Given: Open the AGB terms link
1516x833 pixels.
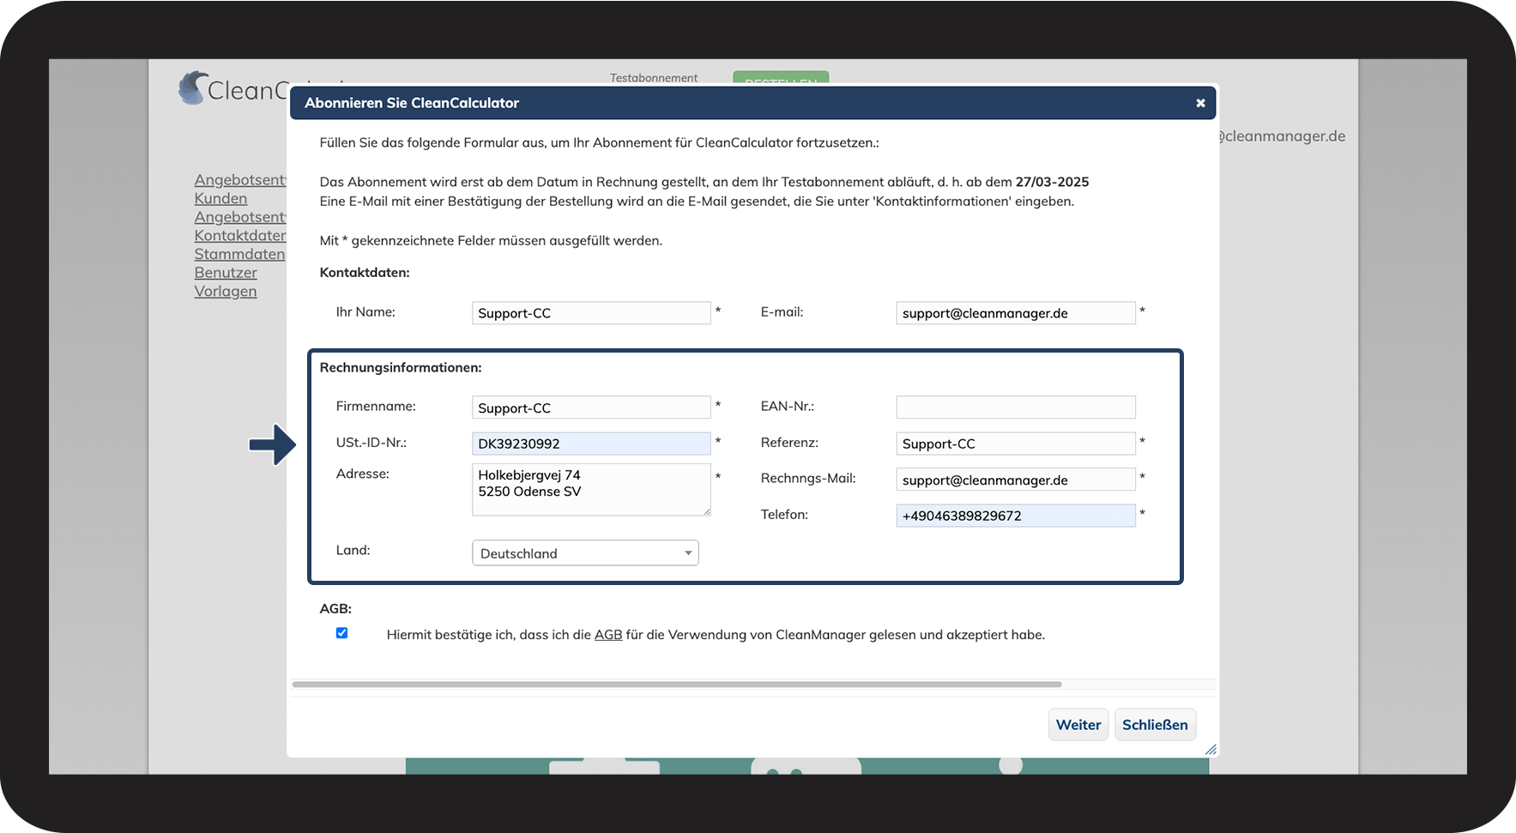Looking at the screenshot, I should pos(608,635).
